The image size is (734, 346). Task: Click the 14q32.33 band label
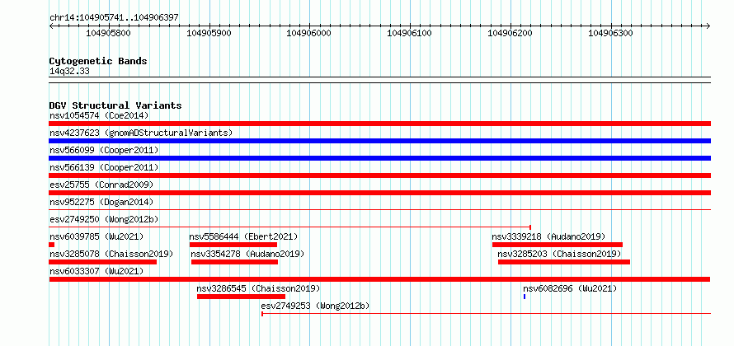coord(69,72)
